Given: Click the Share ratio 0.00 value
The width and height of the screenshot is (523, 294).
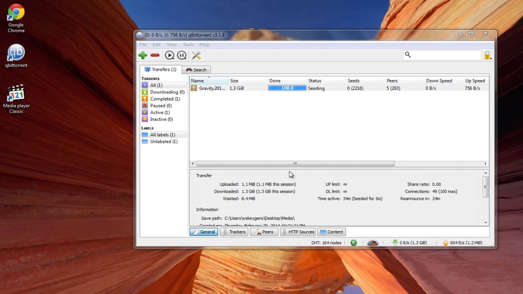Looking at the screenshot, I should click(x=436, y=185).
